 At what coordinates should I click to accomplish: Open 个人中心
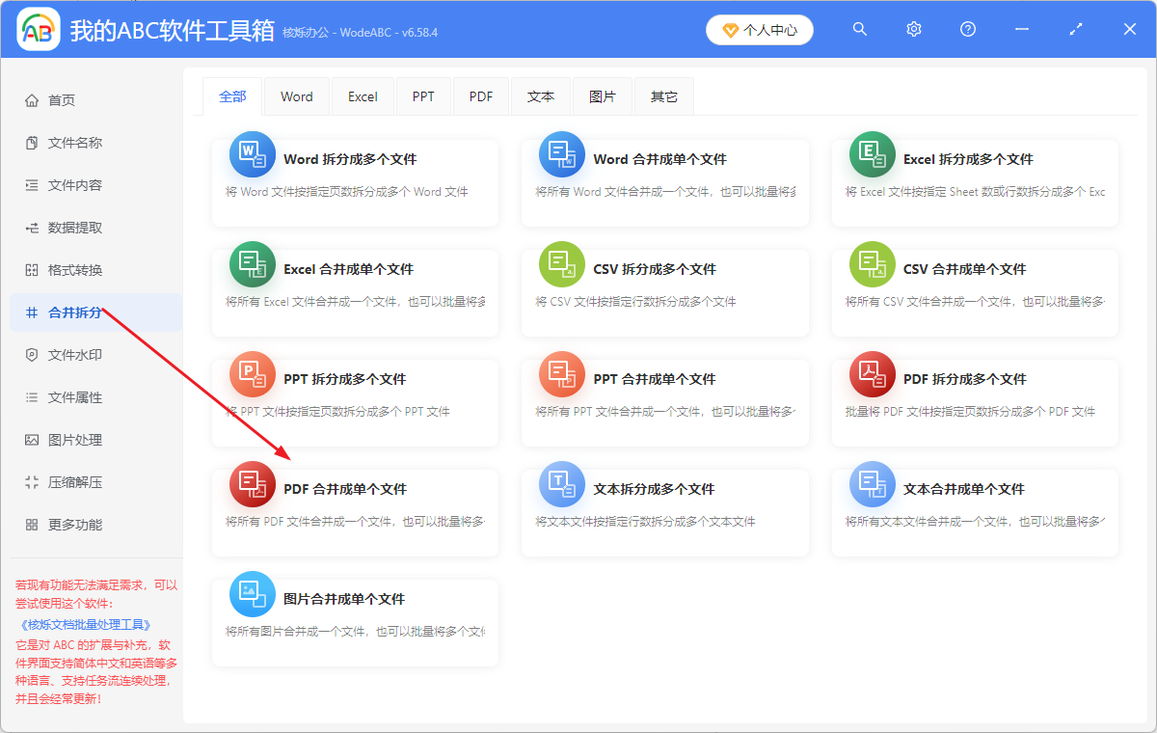(759, 29)
